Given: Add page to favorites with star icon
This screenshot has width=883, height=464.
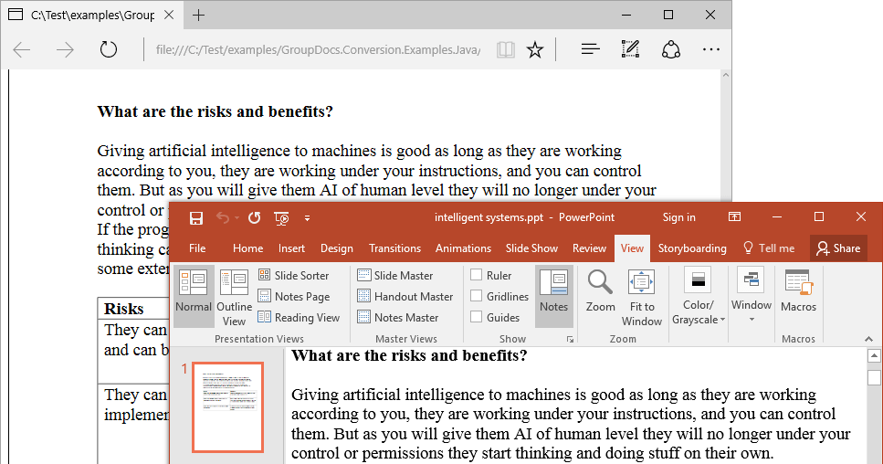Looking at the screenshot, I should tap(535, 49).
